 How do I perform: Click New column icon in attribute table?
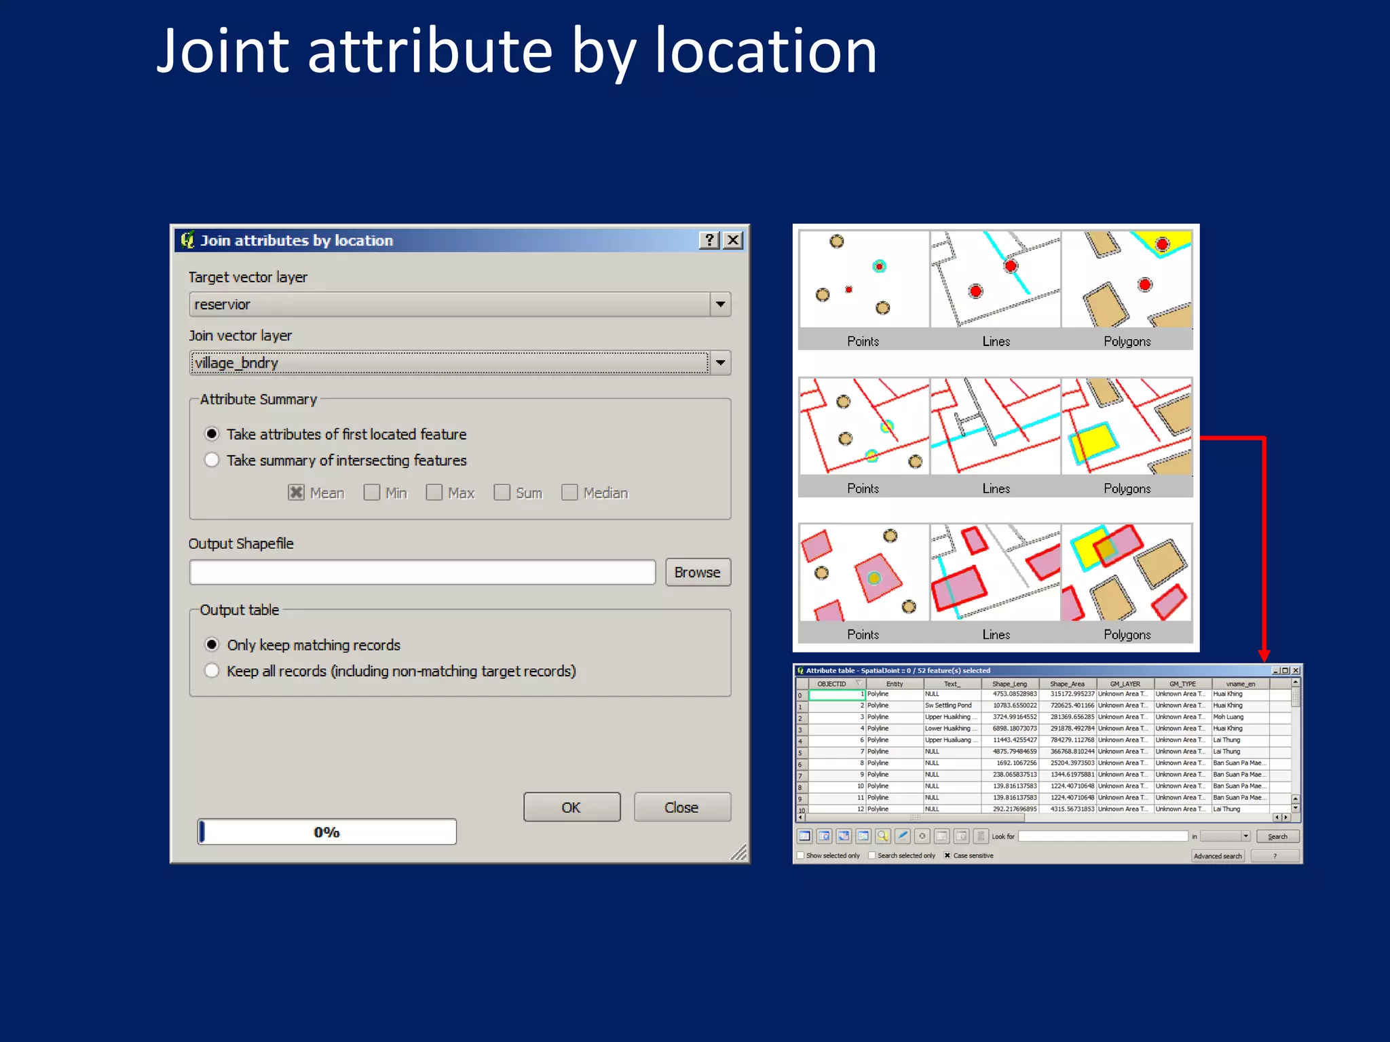click(x=941, y=836)
